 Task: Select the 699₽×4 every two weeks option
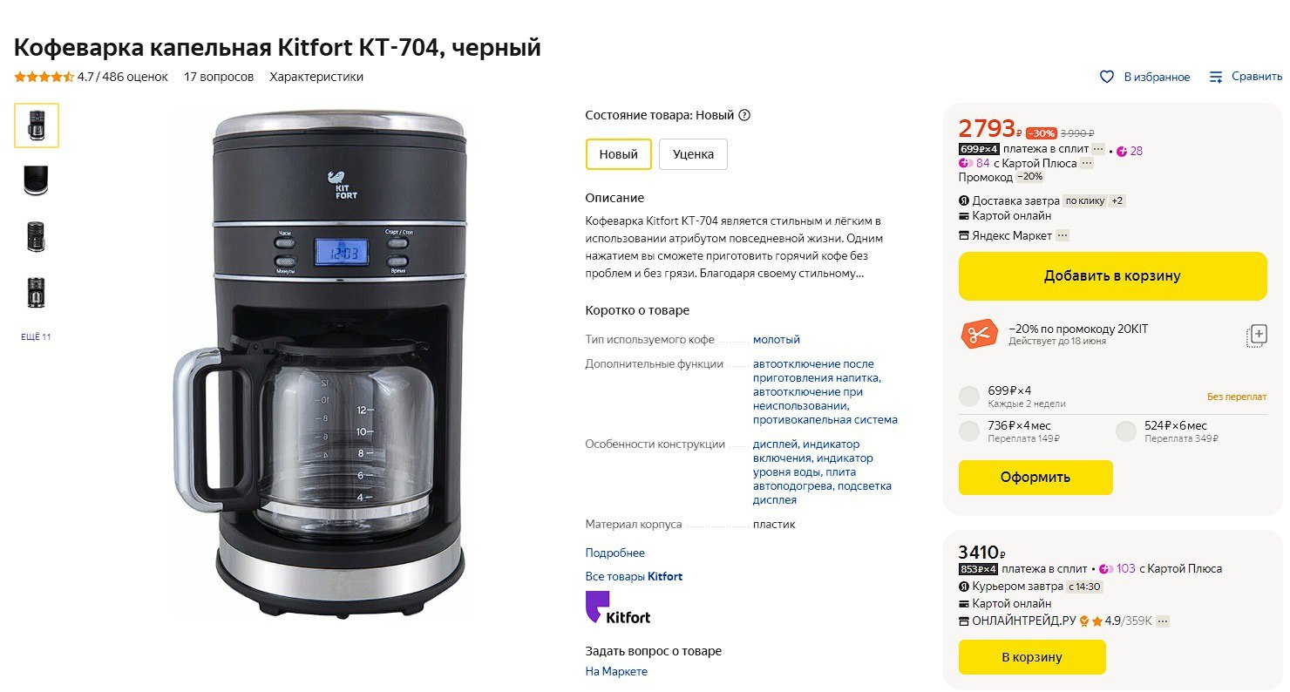[x=969, y=397]
